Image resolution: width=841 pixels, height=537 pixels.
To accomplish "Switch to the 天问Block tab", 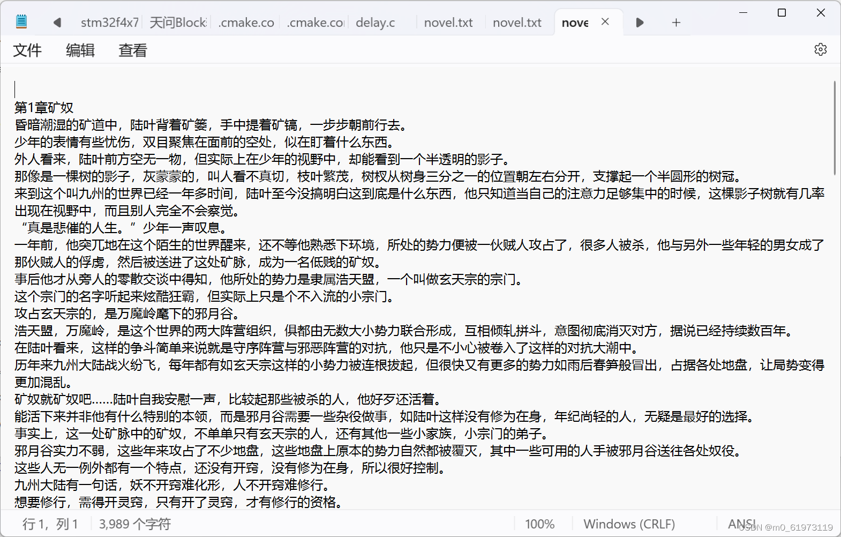I will (178, 23).
